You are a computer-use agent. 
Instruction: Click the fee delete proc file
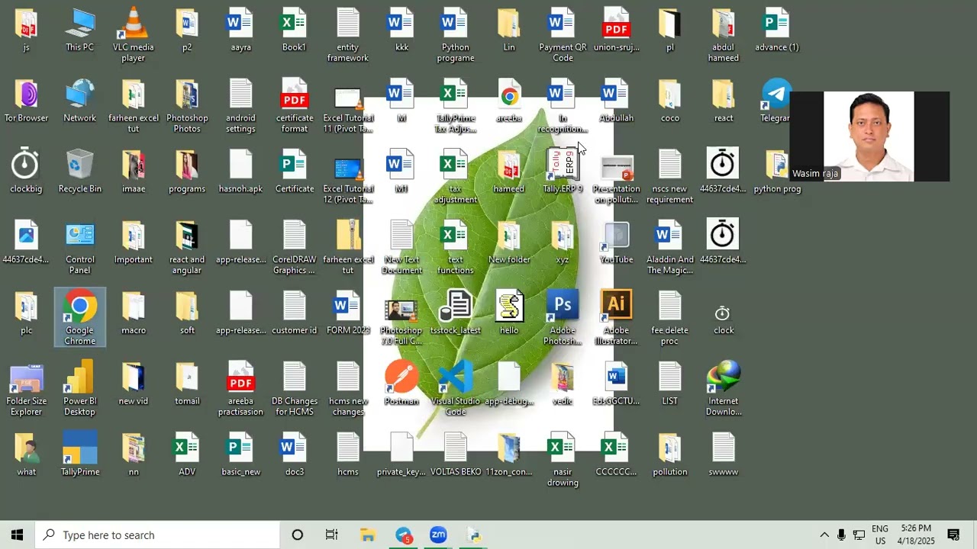(x=669, y=318)
